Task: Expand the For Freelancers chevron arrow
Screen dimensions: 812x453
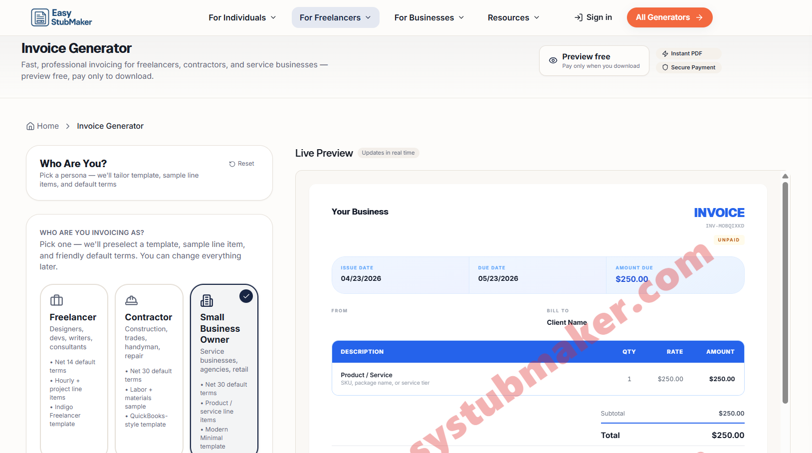Action: [x=368, y=17]
